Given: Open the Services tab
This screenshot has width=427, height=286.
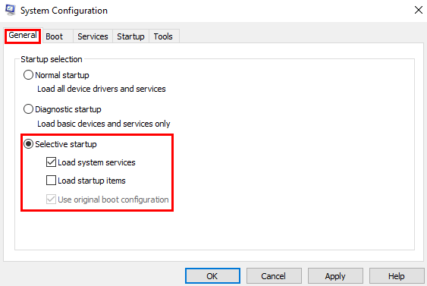Looking at the screenshot, I should (x=93, y=36).
